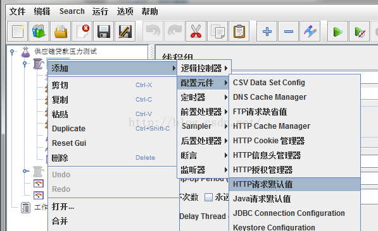Select HTTP授权管理器
The width and height of the screenshot is (378, 231).
pyautogui.click(x=294, y=170)
